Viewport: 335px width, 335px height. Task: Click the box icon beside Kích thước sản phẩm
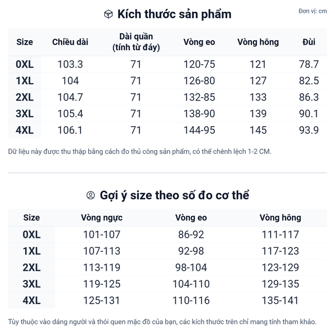click(108, 15)
